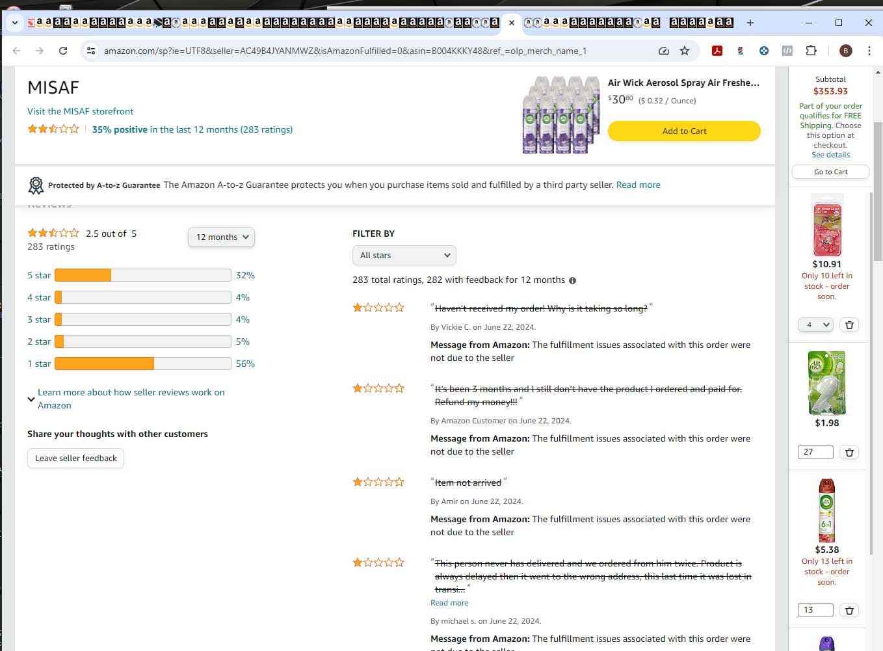Click the 32% five-star percentage
The width and height of the screenshot is (883, 651).
pos(245,275)
